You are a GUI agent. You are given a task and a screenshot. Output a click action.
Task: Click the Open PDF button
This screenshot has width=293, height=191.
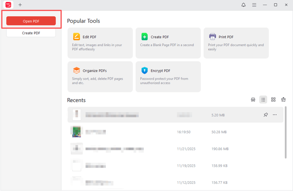(31, 21)
